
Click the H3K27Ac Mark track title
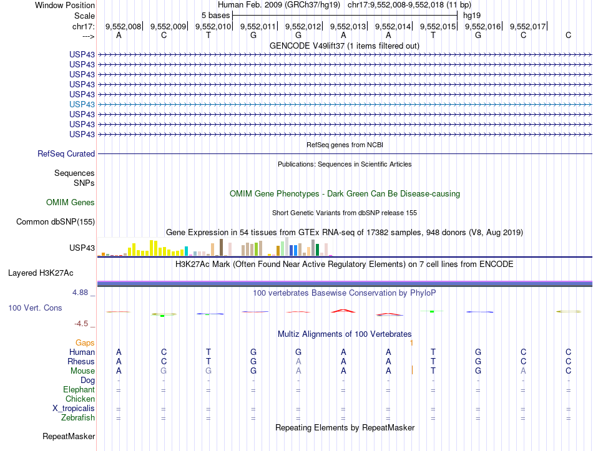pos(344,264)
